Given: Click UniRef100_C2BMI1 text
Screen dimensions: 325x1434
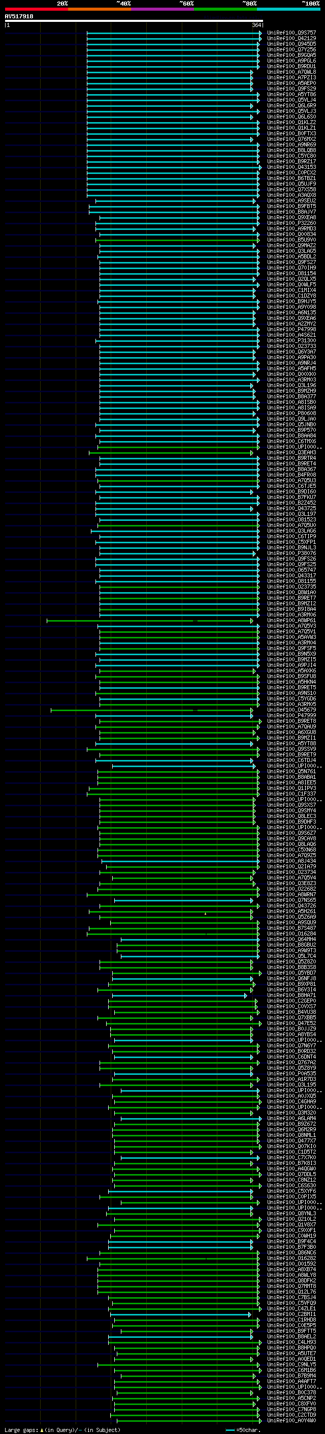Looking at the screenshot, I should pyautogui.click(x=291, y=1314).
